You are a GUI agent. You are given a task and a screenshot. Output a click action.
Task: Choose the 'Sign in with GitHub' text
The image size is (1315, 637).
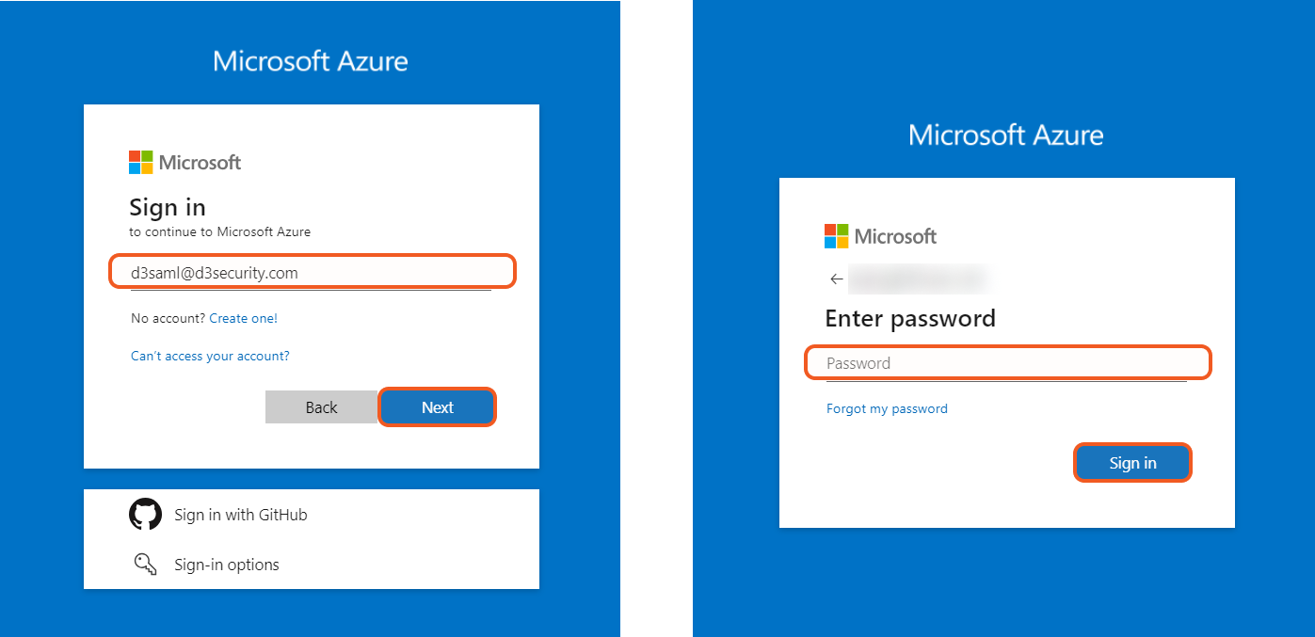(241, 515)
